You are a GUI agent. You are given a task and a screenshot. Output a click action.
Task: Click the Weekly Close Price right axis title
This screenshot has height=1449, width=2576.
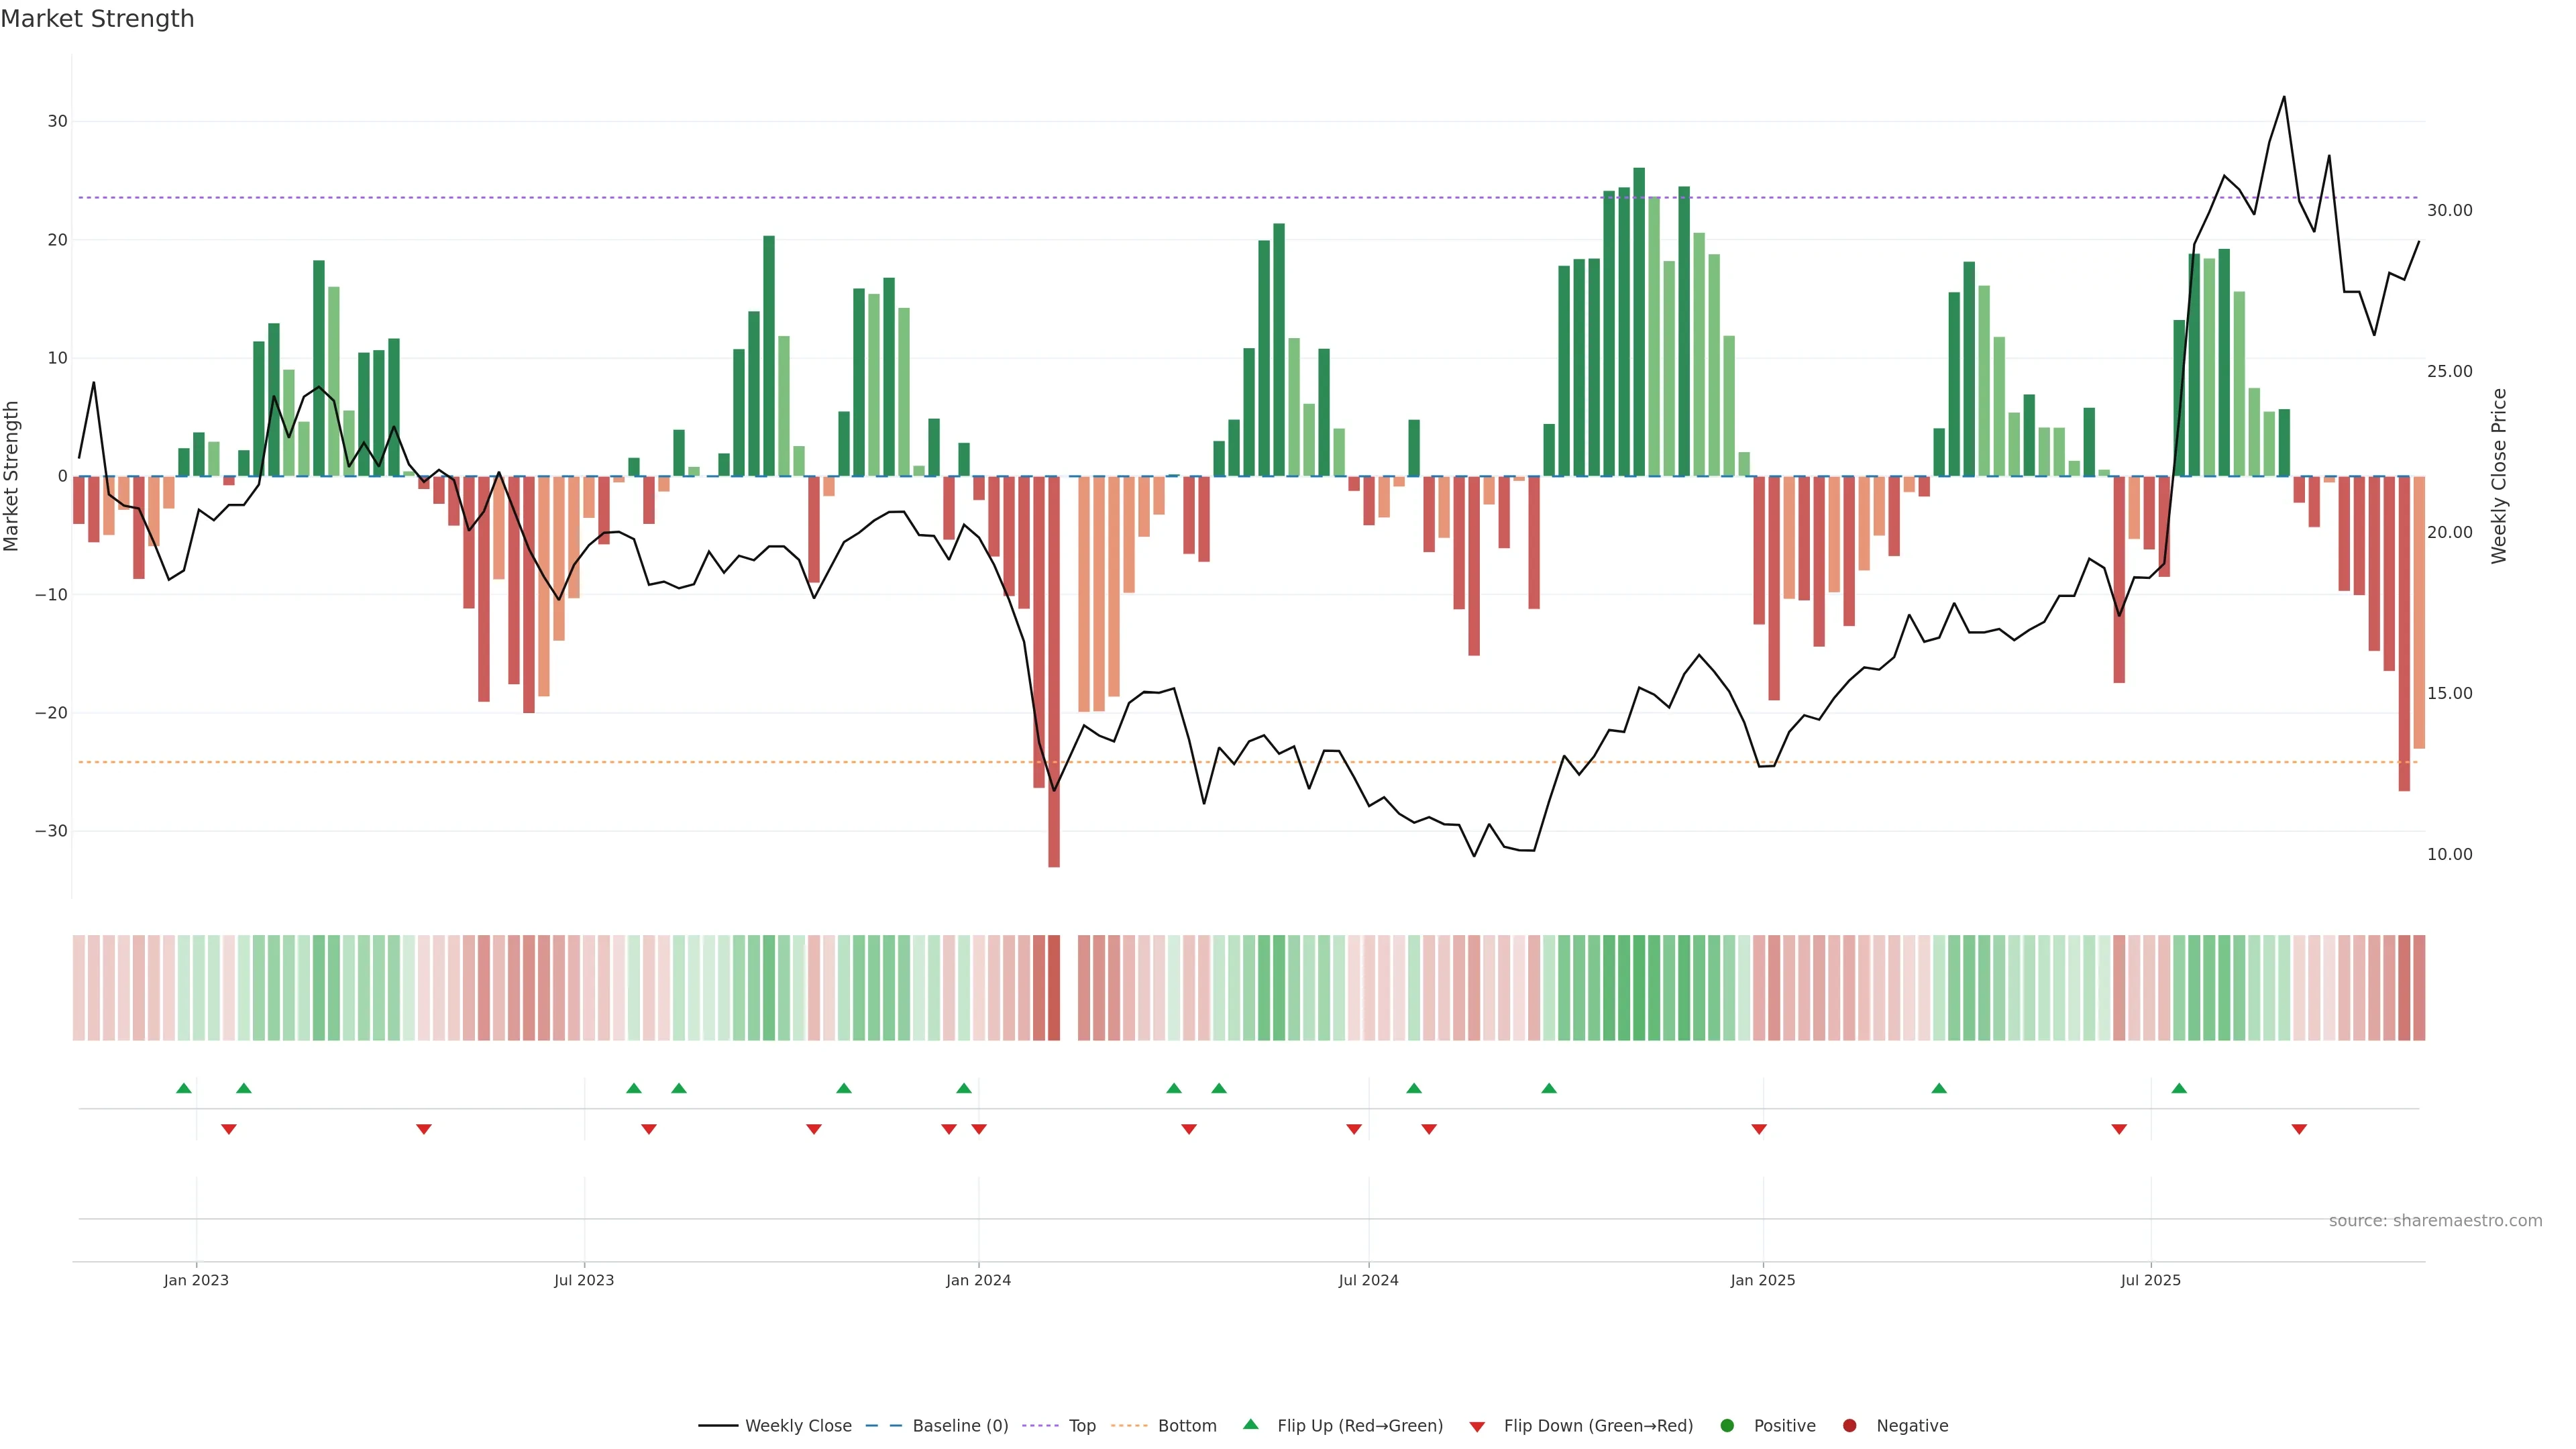coord(2499,476)
